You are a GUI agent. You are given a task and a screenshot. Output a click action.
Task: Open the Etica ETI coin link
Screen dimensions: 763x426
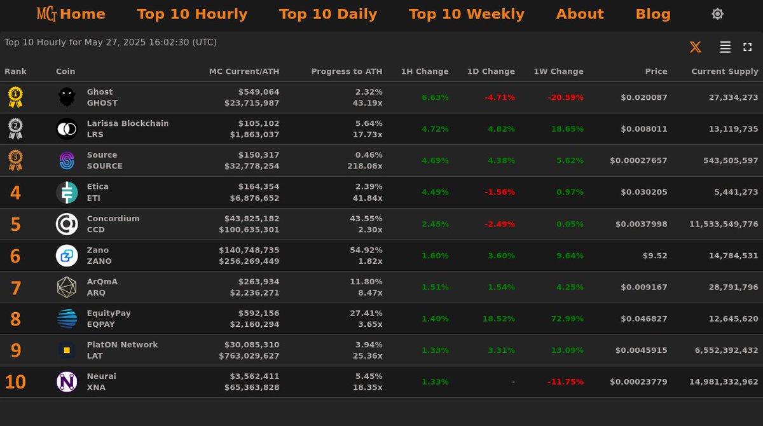click(x=98, y=192)
